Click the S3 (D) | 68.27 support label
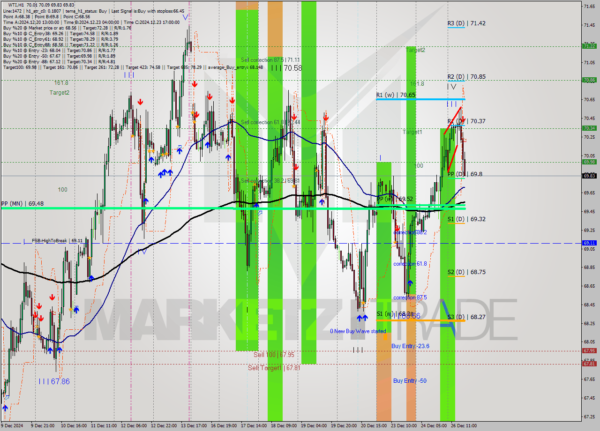The height and width of the screenshot is (431, 600). [466, 317]
